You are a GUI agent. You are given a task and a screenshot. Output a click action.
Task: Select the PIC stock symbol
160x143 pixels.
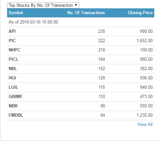click(12, 41)
